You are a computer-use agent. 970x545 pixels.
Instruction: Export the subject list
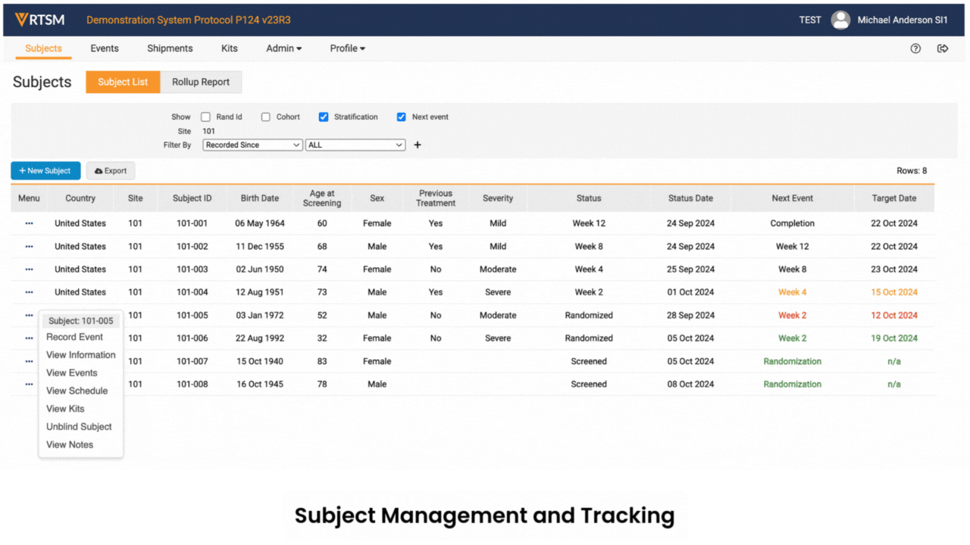(x=111, y=171)
